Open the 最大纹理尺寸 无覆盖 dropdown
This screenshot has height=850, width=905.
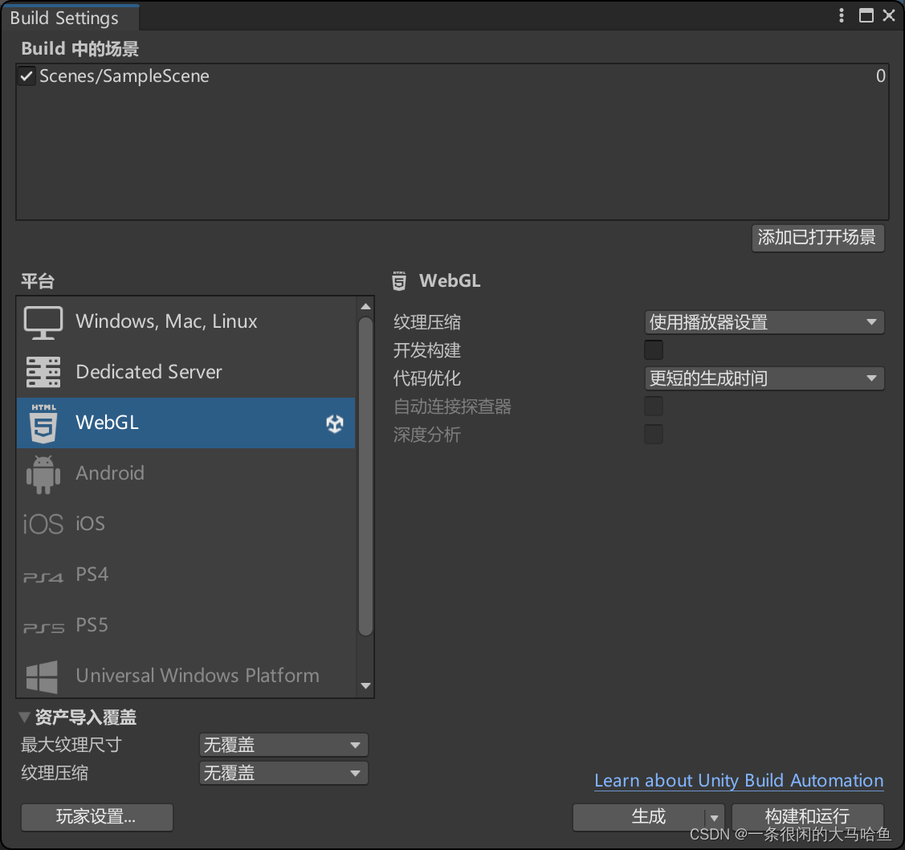coord(283,745)
